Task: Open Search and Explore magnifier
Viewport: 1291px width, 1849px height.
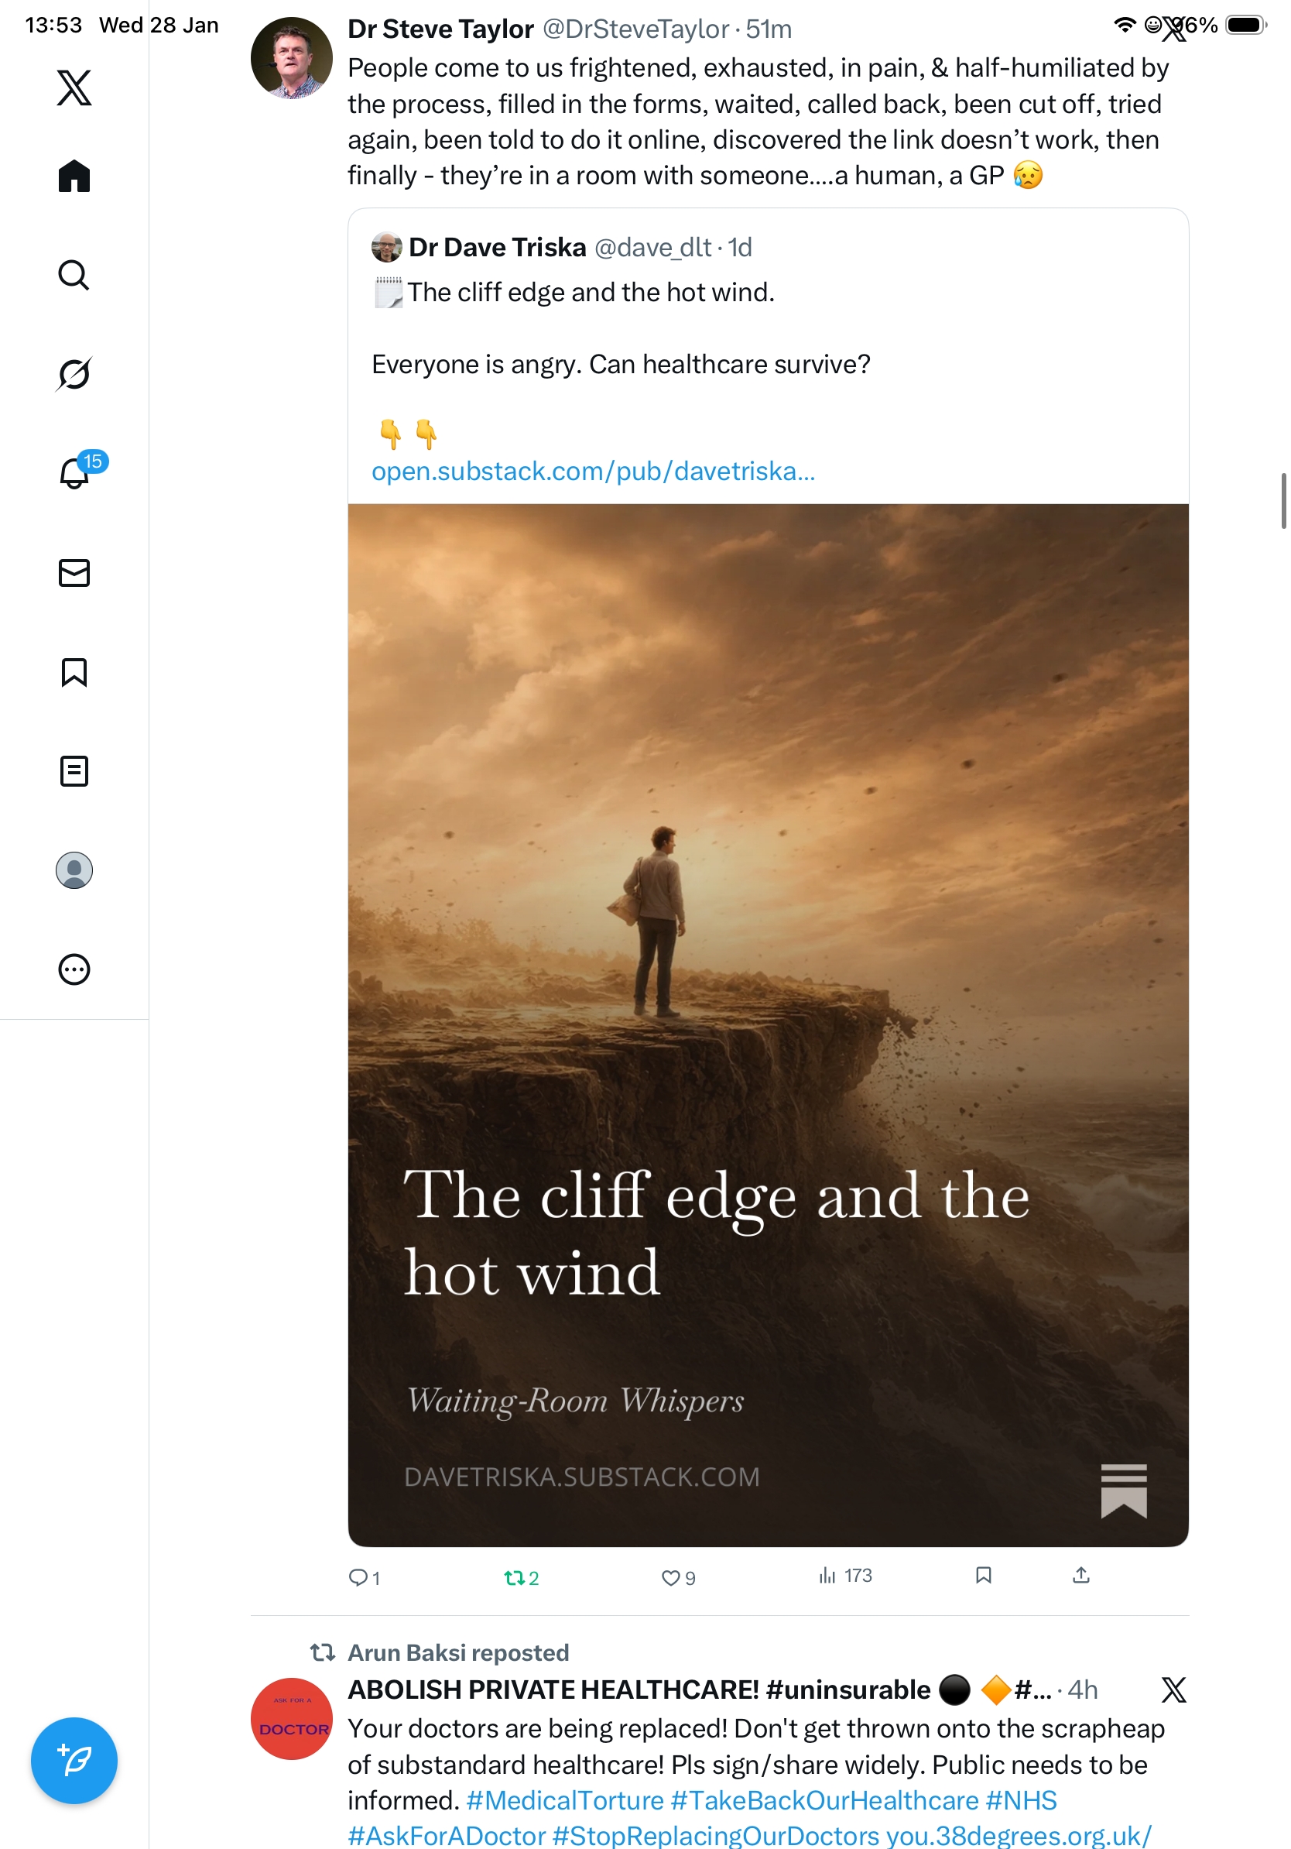Action: 74,275
